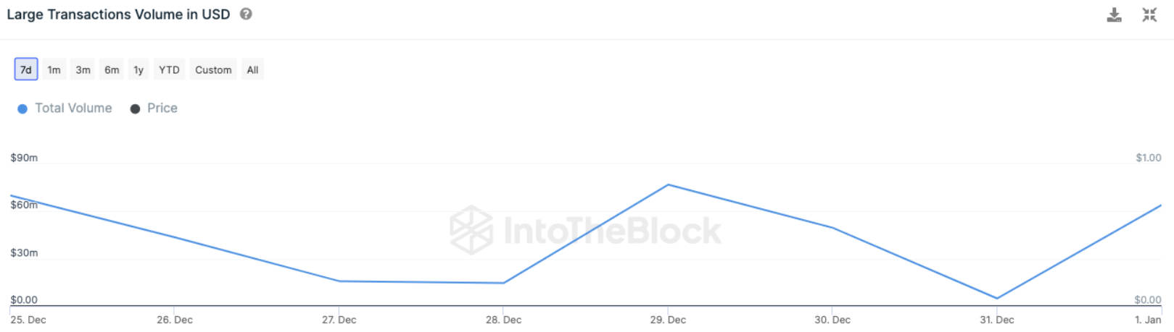Screen dimensions: 1174x332
Task: Click the 31. Dec low point
Action: pyautogui.click(x=997, y=298)
